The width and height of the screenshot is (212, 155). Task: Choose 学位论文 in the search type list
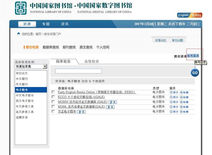coord(22,73)
